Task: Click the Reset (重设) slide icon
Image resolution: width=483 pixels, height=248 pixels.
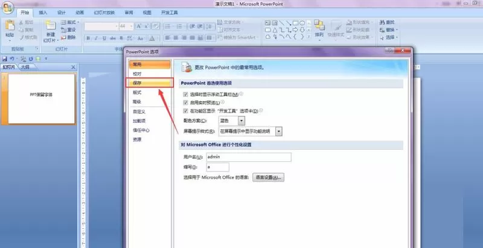Action: [x=63, y=29]
